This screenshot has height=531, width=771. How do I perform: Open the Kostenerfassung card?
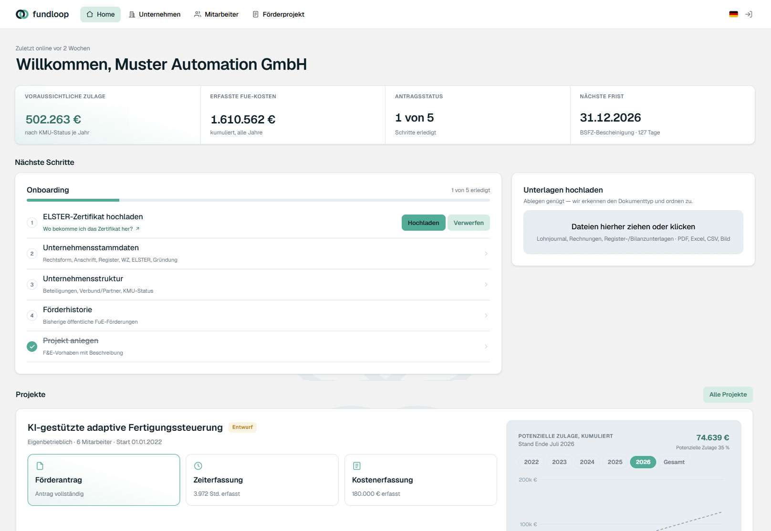420,480
